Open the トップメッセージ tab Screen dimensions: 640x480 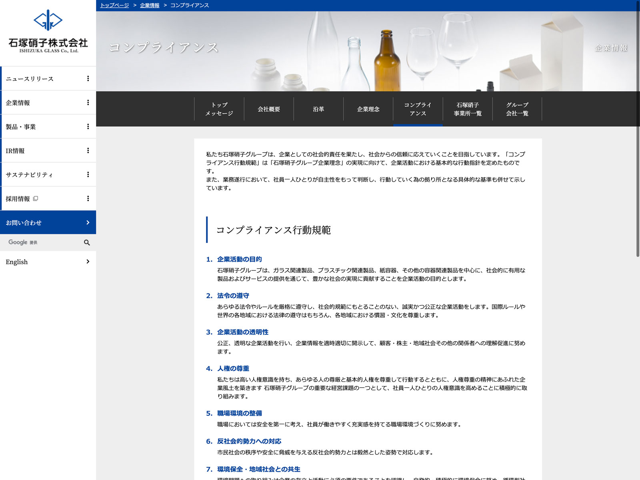pyautogui.click(x=219, y=109)
